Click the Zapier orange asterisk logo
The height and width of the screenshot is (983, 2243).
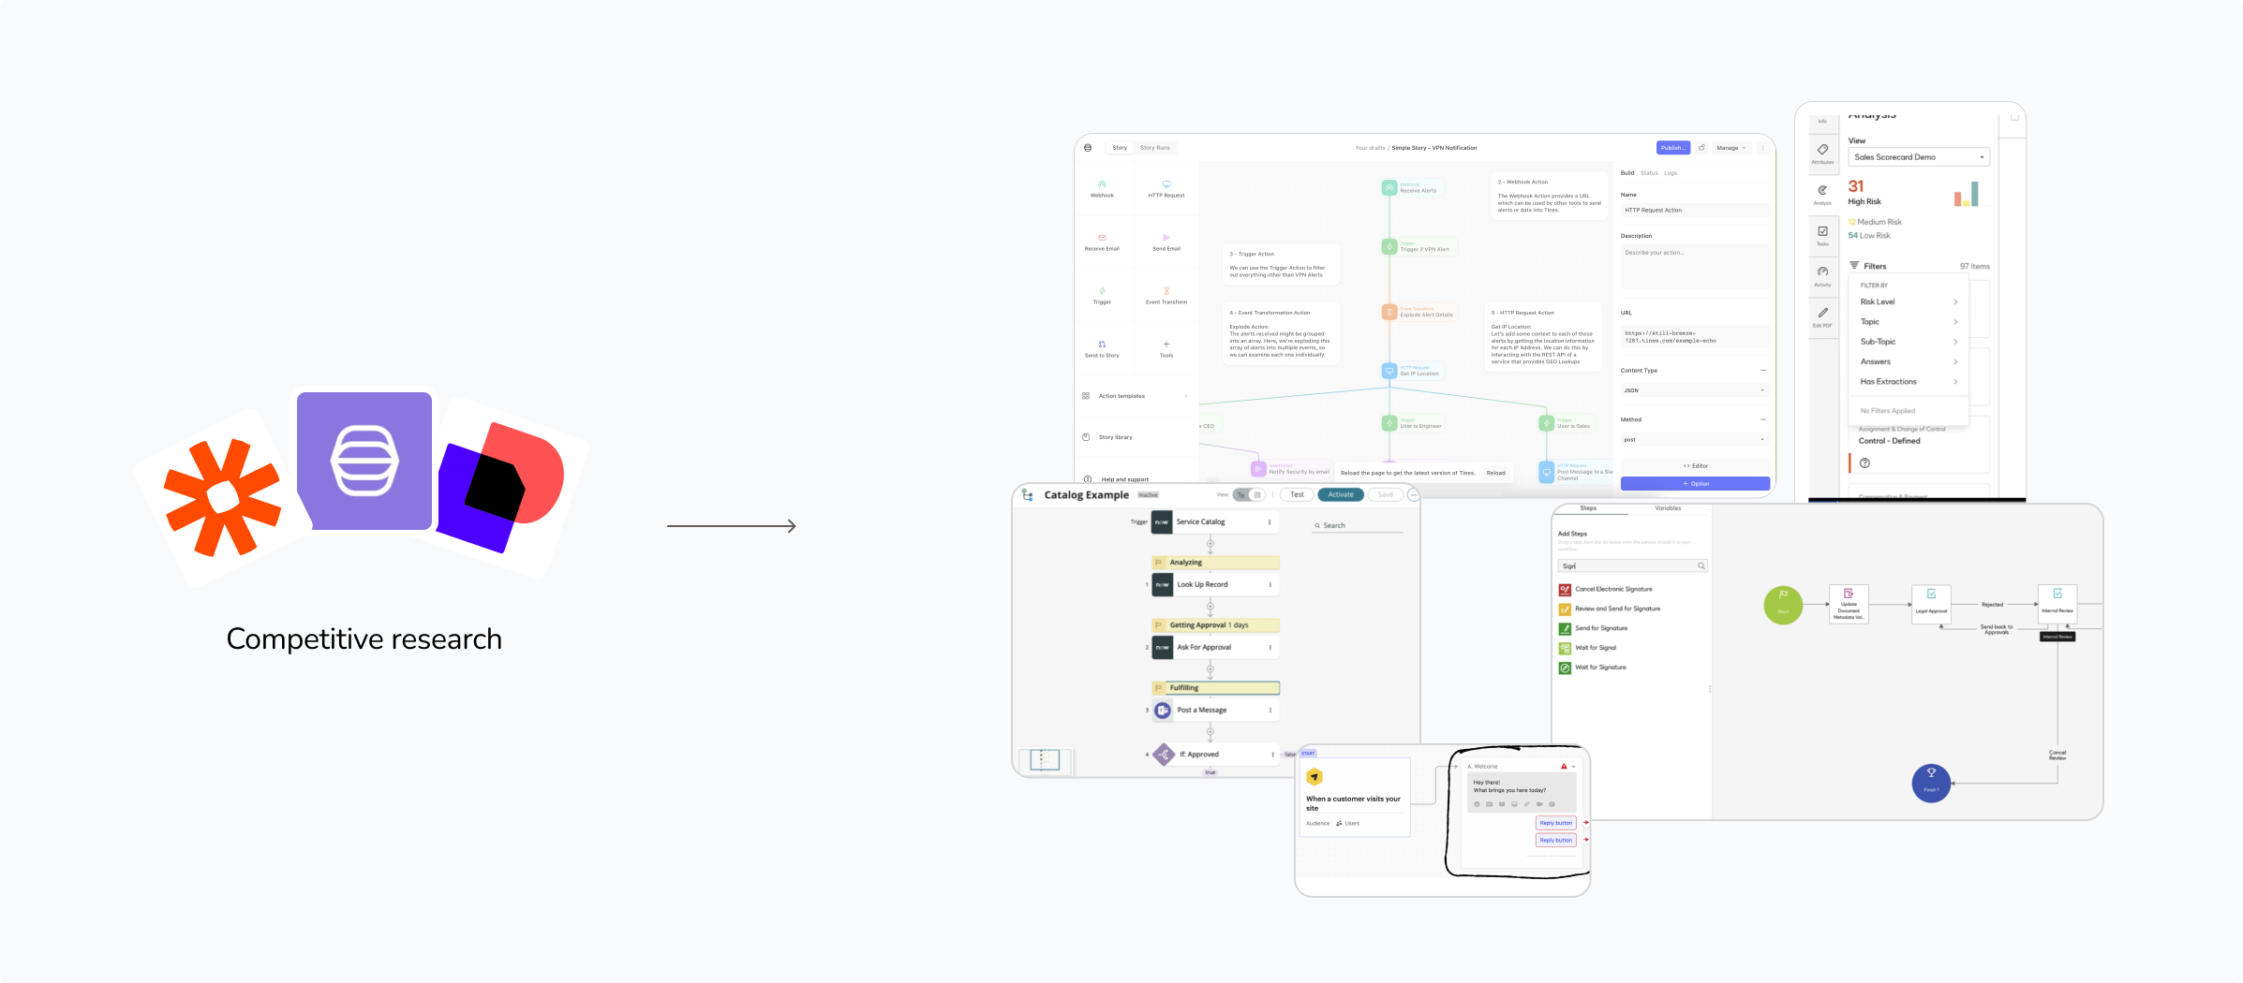point(222,497)
